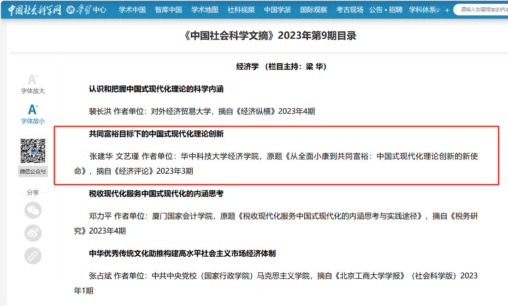The width and height of the screenshot is (508, 306).
Task: Open the 学习中心 logo link
Action: (86, 10)
